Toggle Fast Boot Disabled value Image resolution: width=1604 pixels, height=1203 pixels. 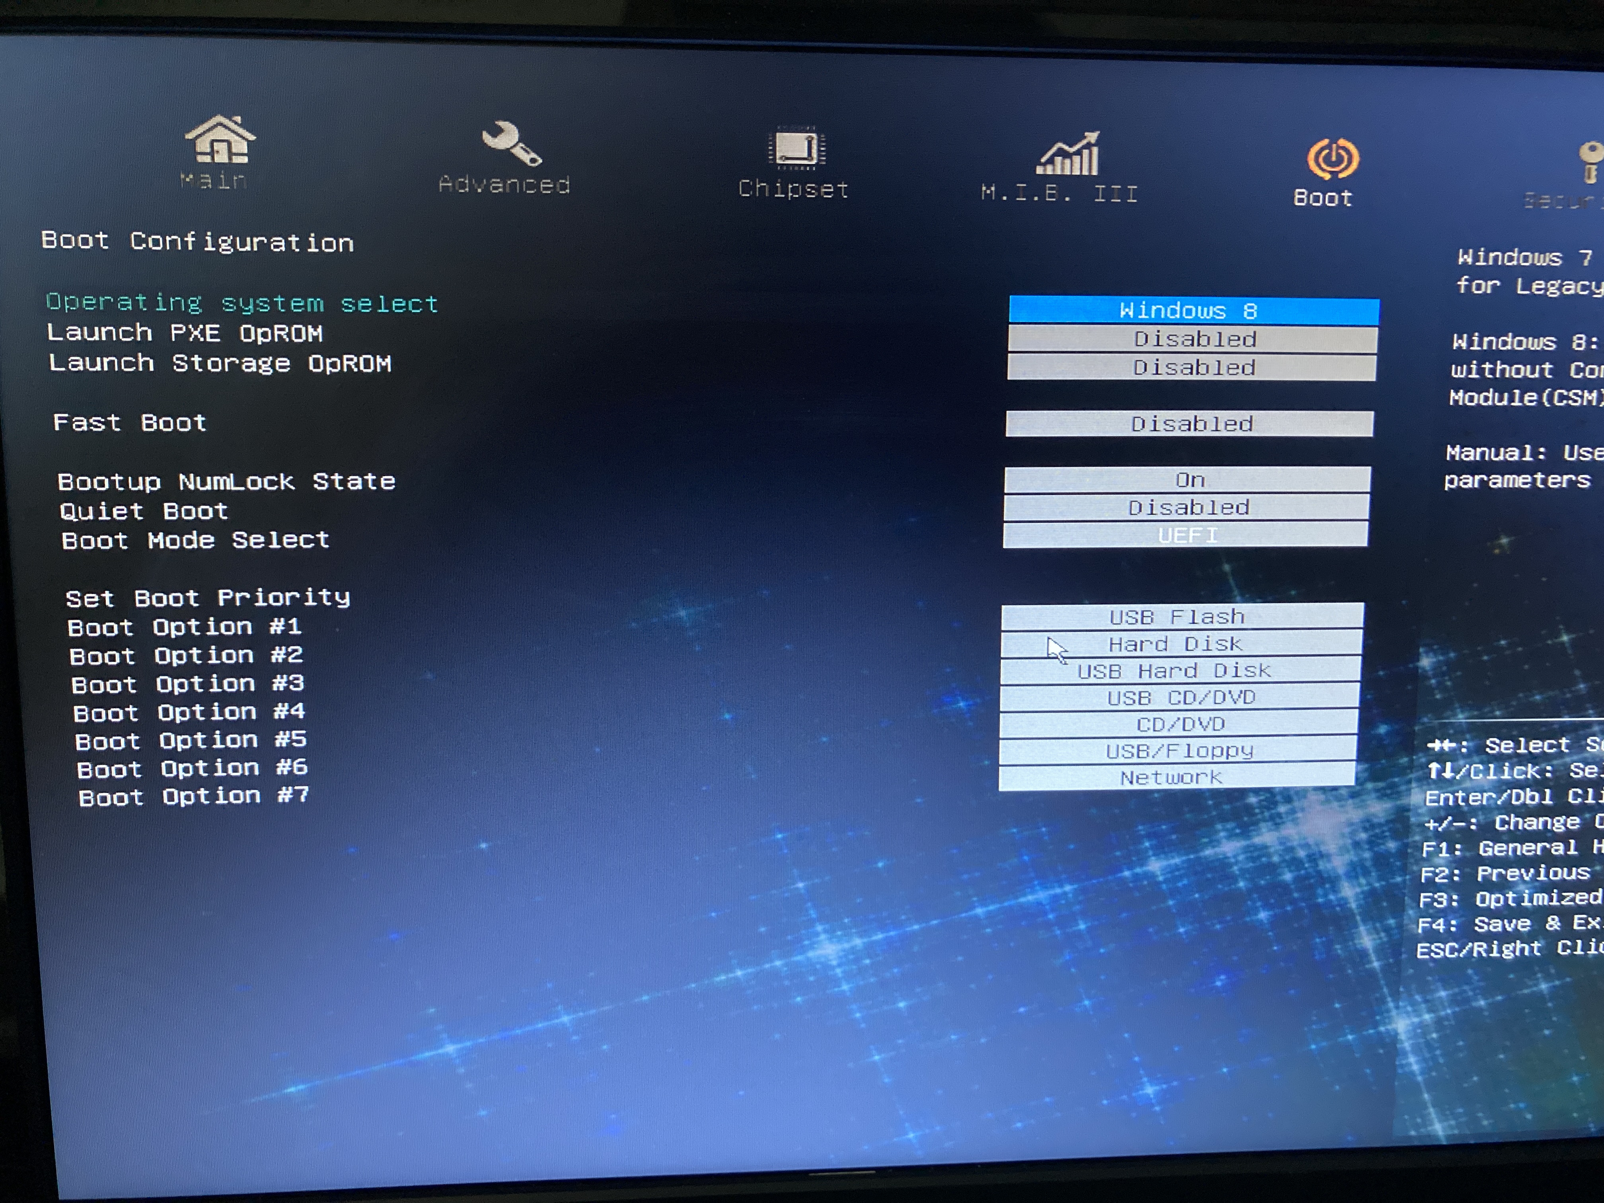tap(1190, 424)
